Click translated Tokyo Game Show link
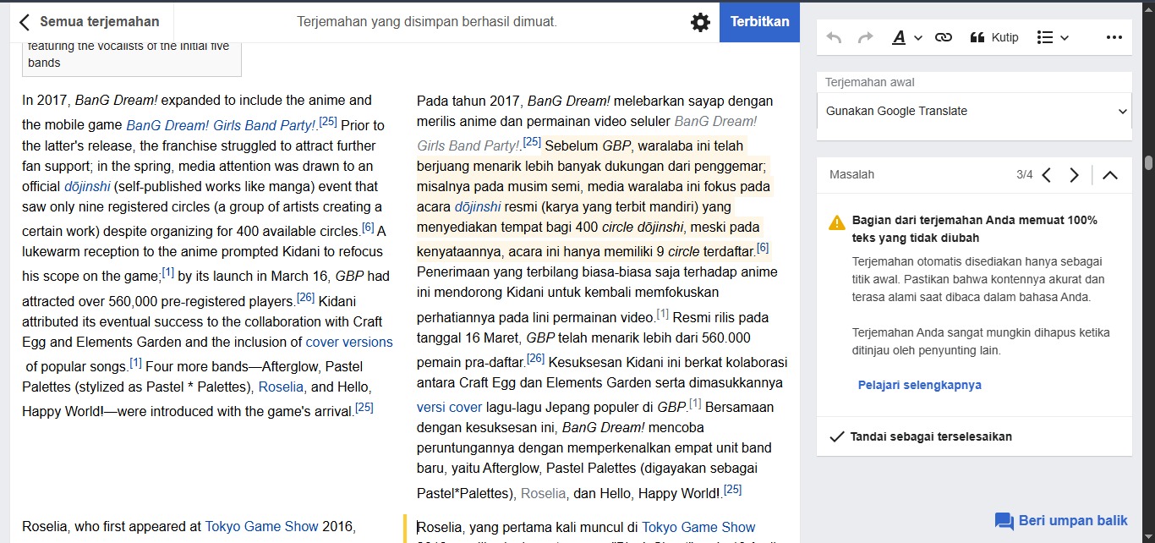 (x=698, y=527)
